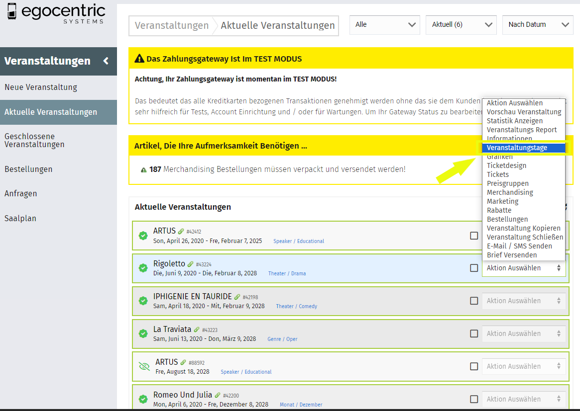Click link icon next to La Traviata

197,329
